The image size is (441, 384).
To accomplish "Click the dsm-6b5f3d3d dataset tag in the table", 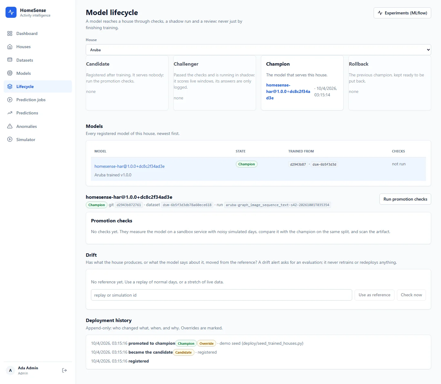I will pyautogui.click(x=324, y=164).
